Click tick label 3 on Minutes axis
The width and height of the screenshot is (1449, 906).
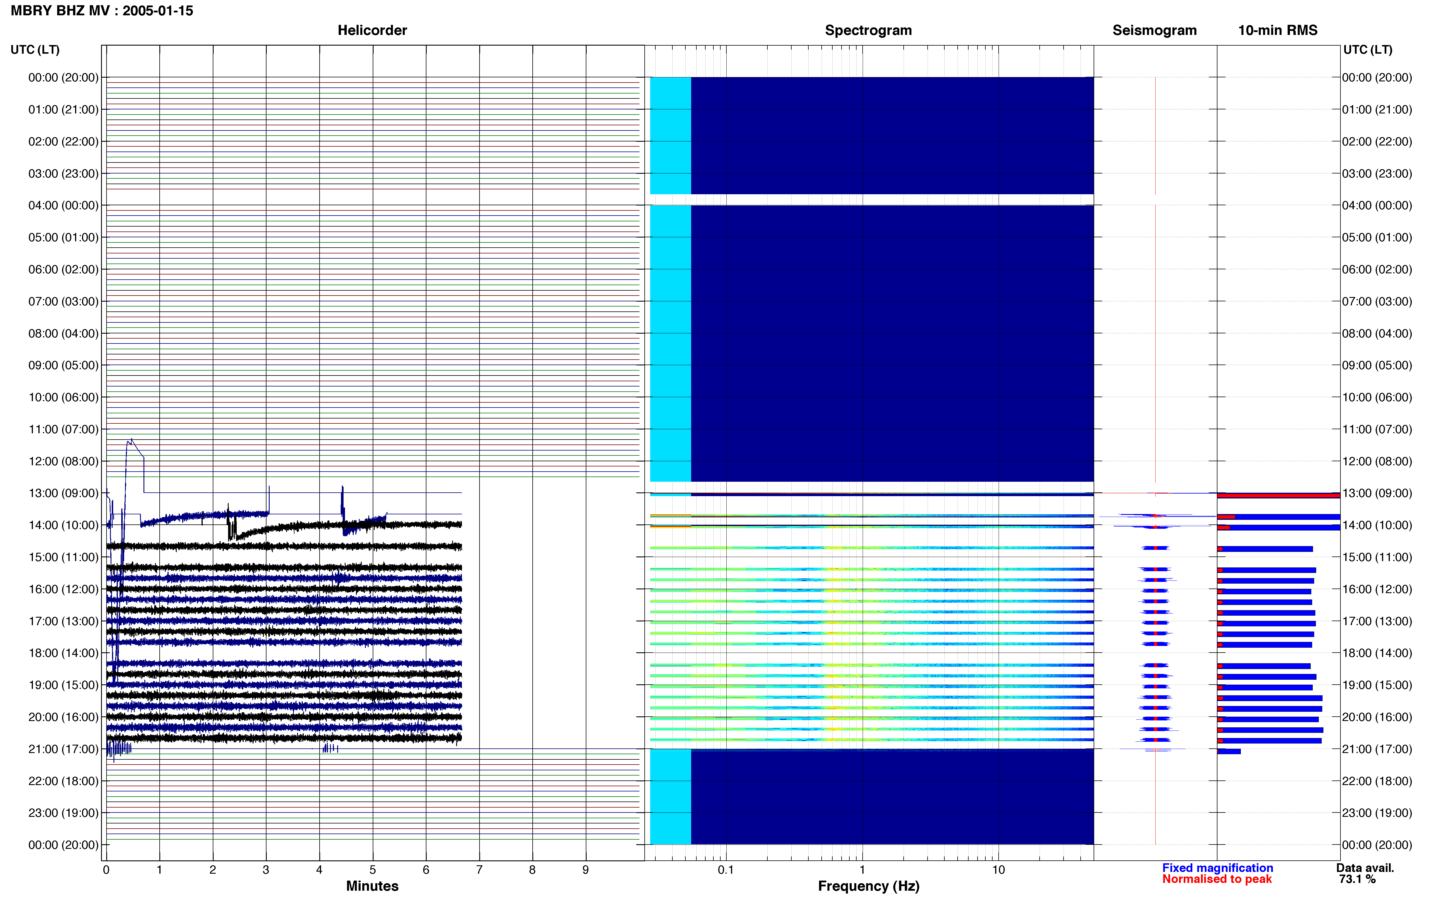[x=266, y=870]
